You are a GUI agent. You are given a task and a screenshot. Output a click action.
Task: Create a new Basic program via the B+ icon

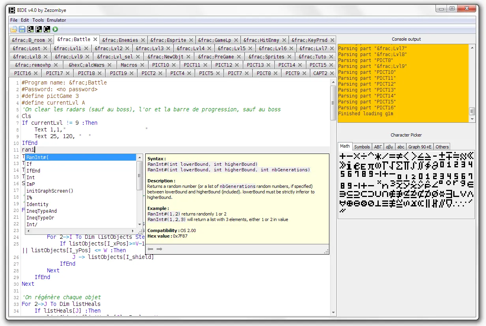click(x=30, y=29)
